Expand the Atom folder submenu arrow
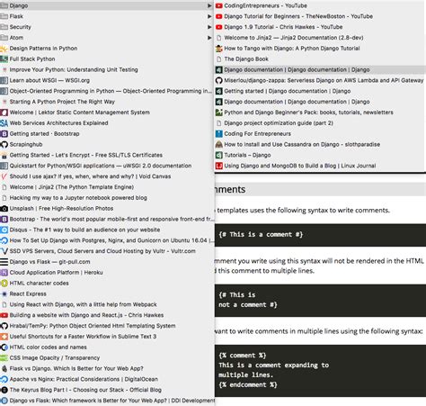The height and width of the screenshot is (406, 426). click(209, 38)
